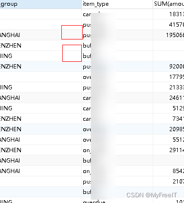Select the ANGHAI group cell in the 8542 row

(40, 171)
